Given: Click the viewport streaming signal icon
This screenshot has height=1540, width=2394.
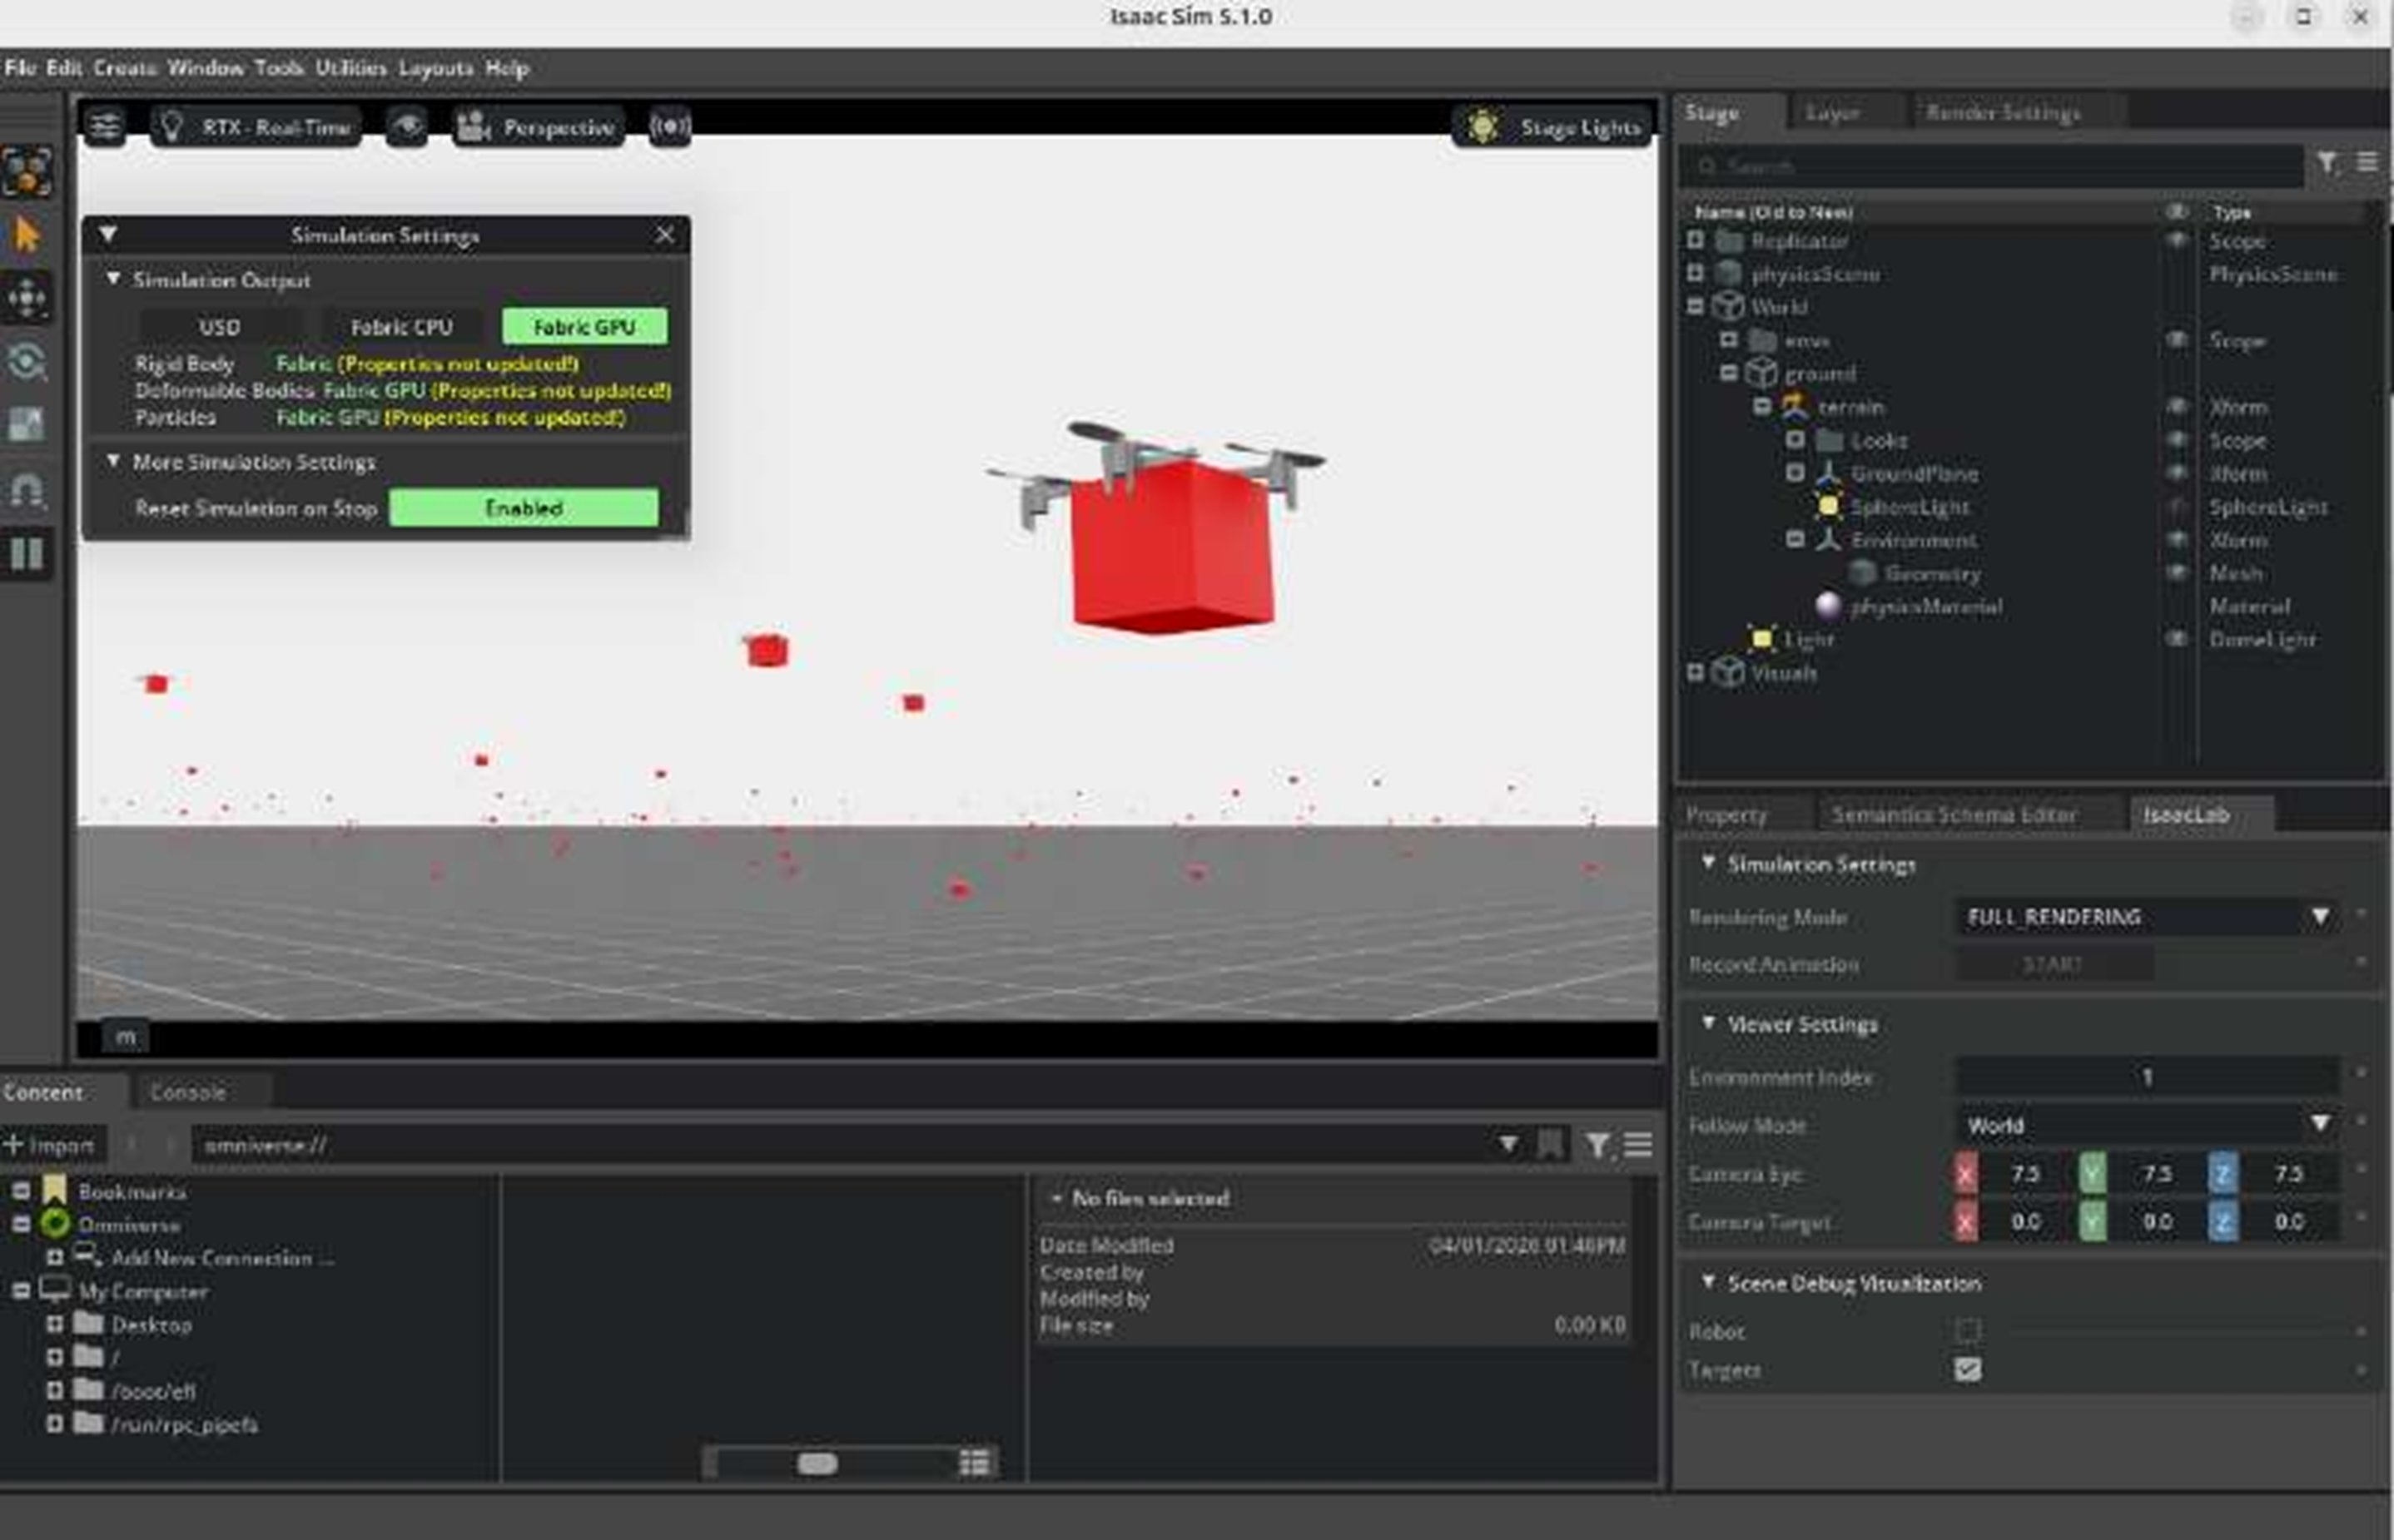Looking at the screenshot, I should pos(669,127).
